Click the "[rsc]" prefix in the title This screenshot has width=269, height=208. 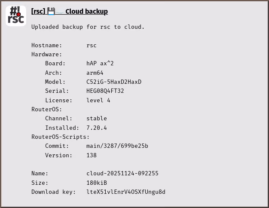click(38, 12)
